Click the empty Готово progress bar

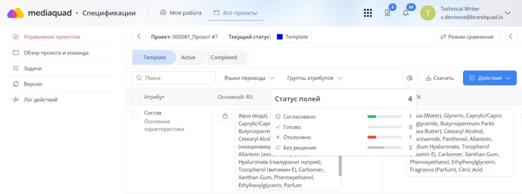tap(384, 127)
